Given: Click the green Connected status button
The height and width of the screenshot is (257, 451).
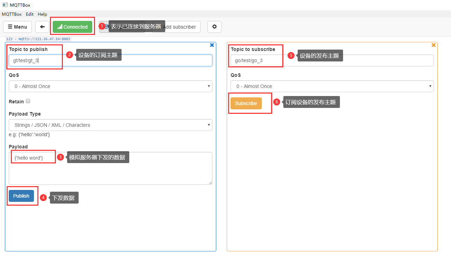Looking at the screenshot, I should (x=73, y=27).
